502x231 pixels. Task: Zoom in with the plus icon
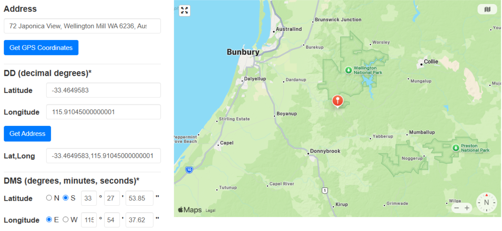tap(467, 208)
